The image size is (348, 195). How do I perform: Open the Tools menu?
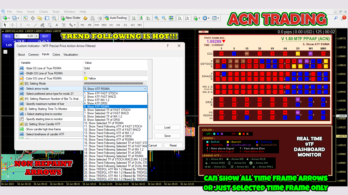56,12
